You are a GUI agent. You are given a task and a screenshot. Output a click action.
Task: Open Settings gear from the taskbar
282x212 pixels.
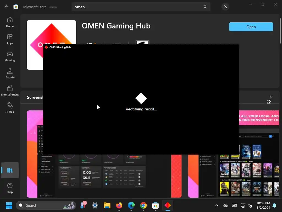[95, 205]
